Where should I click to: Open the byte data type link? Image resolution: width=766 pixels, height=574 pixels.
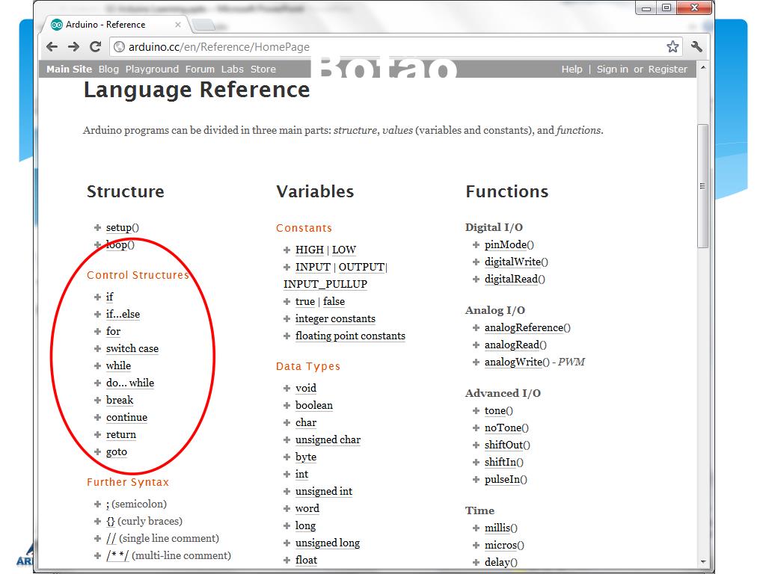306,457
